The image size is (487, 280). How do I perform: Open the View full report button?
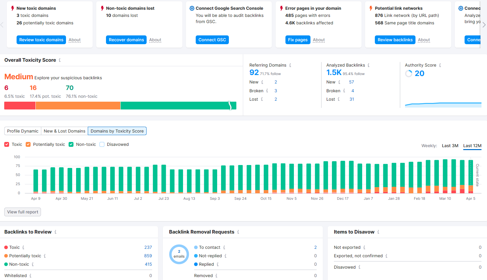click(22, 212)
